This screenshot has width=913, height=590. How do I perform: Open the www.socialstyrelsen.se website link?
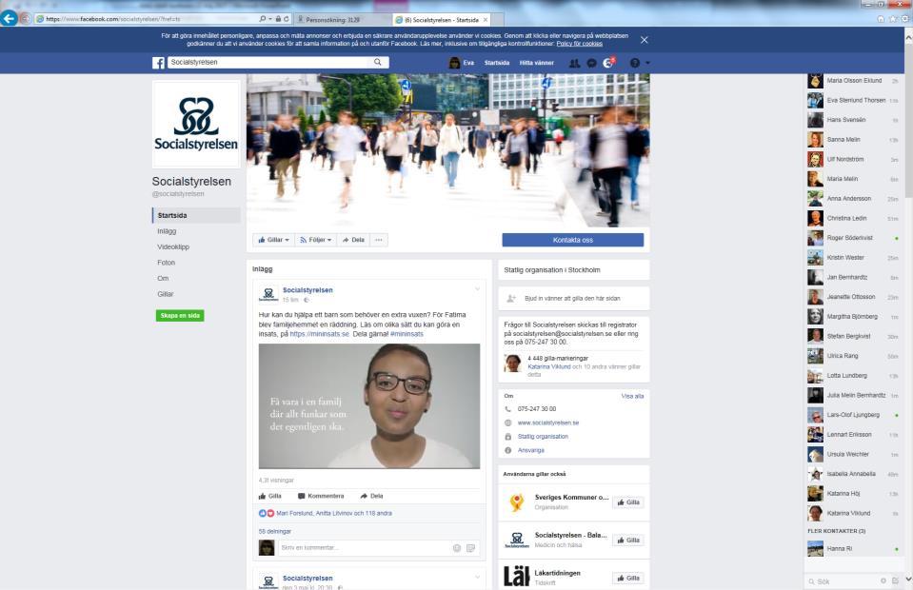pyautogui.click(x=548, y=423)
